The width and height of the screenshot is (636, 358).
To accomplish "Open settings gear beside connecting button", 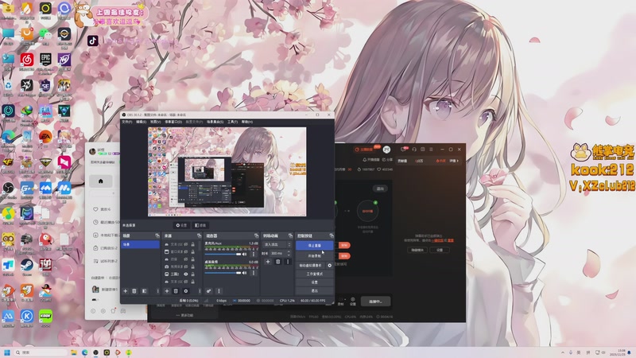I will (x=352, y=301).
